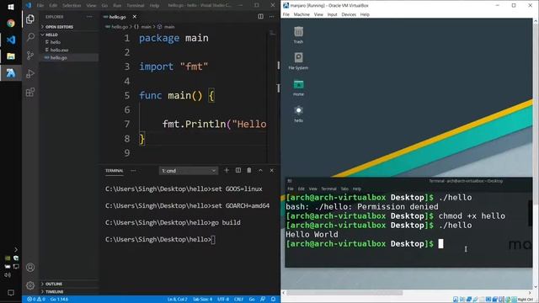Image resolution: width=539 pixels, height=303 pixels.
Task: Click the Ln 8, Col 2 status bar entry
Action: coord(178,300)
